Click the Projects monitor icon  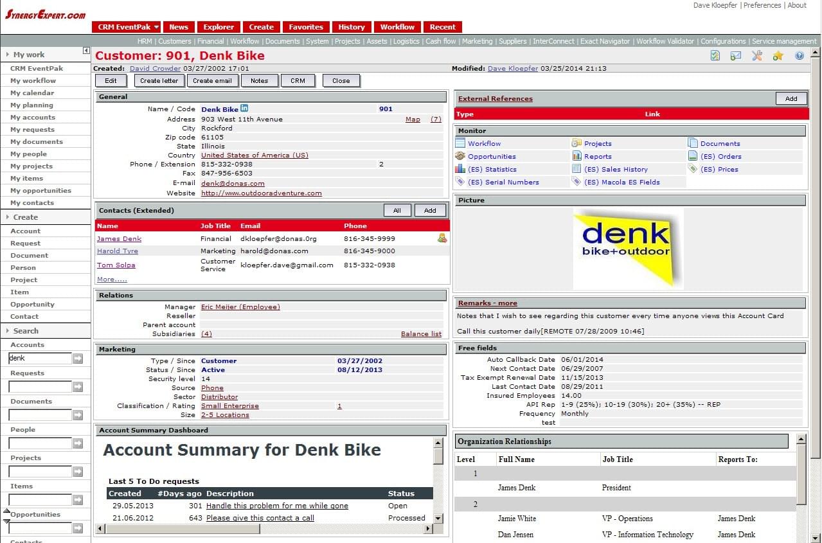pos(576,143)
